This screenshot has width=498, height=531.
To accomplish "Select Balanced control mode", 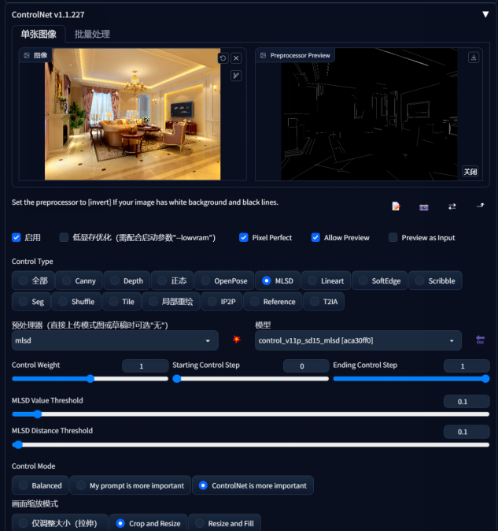I will tap(40, 485).
